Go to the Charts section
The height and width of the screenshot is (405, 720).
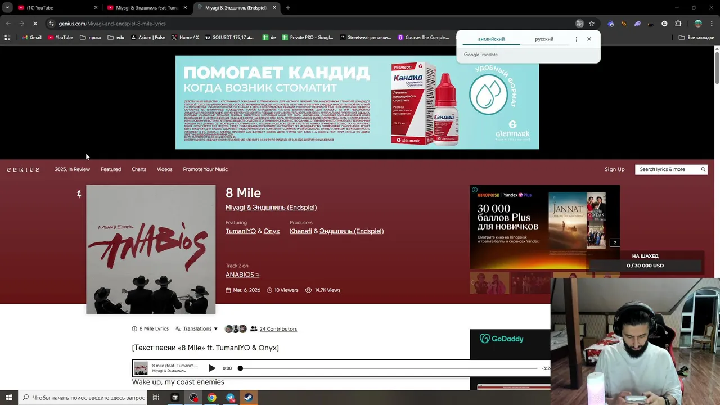click(x=139, y=169)
